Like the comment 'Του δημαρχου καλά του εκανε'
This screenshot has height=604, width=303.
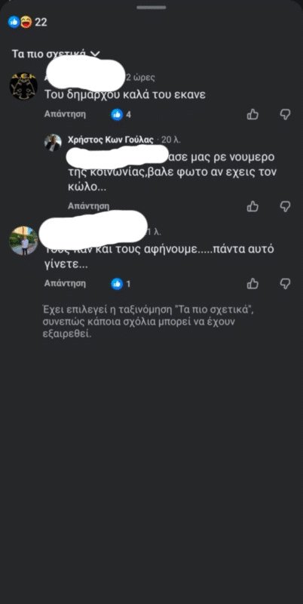pyautogui.click(x=252, y=115)
